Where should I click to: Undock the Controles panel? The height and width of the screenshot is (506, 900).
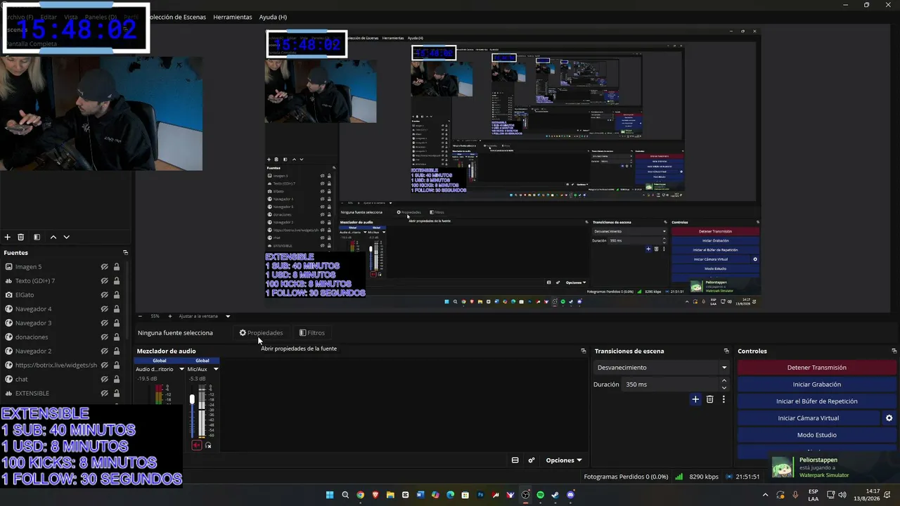[894, 351]
